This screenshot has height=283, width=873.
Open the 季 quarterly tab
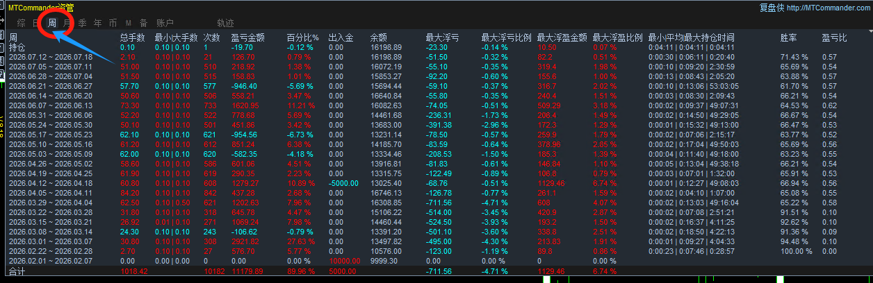coord(83,23)
